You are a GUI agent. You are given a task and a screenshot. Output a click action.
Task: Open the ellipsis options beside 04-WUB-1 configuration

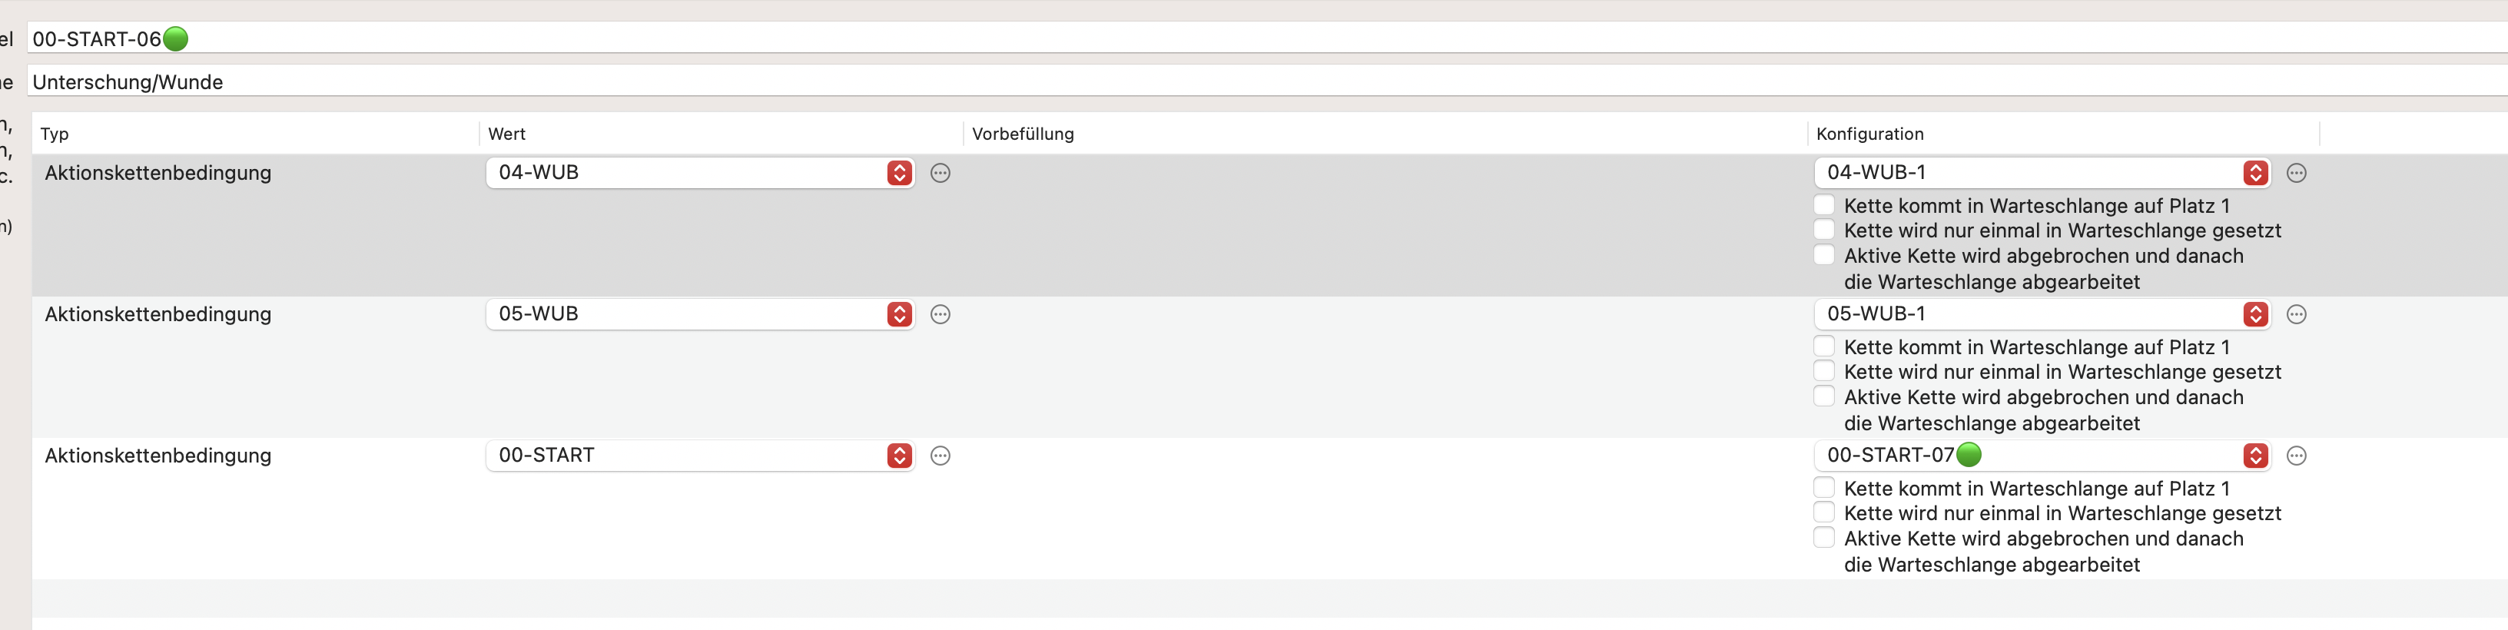click(x=2296, y=174)
